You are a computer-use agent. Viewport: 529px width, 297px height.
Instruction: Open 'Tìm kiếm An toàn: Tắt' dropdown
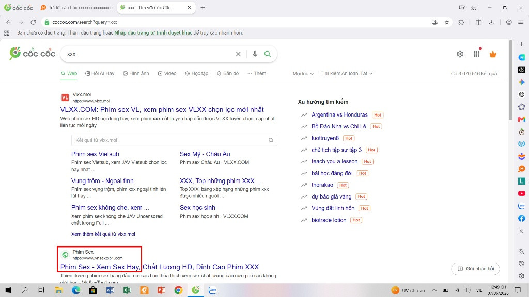[x=347, y=73]
